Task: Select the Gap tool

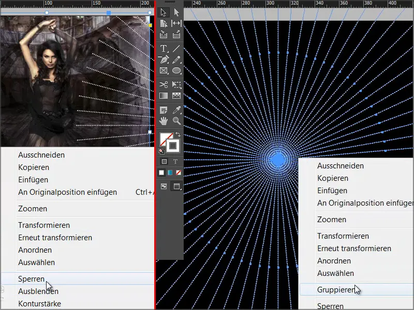Action: click(176, 23)
